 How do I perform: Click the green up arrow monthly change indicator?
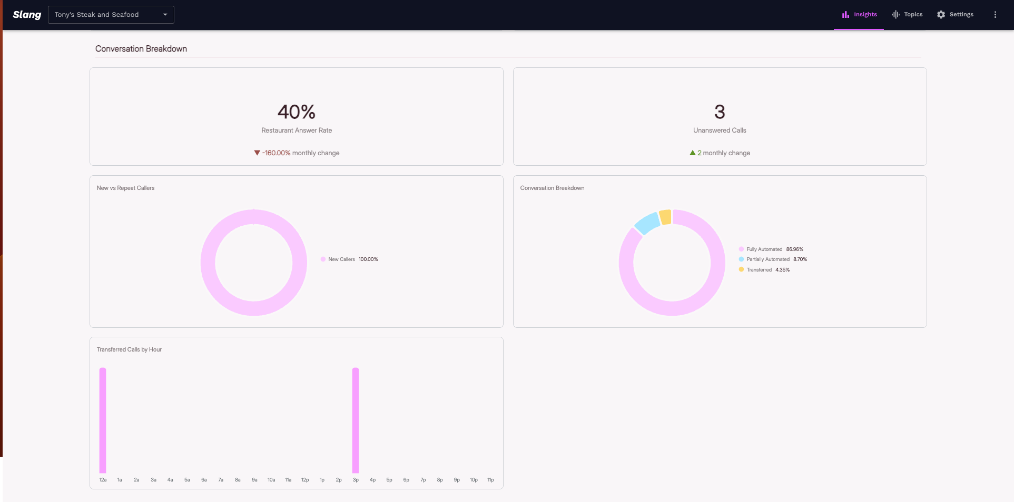coord(692,153)
